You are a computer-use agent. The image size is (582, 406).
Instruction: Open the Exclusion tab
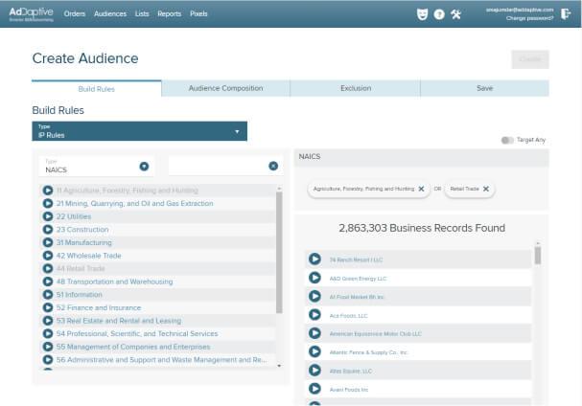click(356, 88)
